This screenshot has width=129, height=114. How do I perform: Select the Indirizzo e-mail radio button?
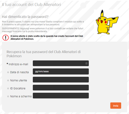point(7,63)
